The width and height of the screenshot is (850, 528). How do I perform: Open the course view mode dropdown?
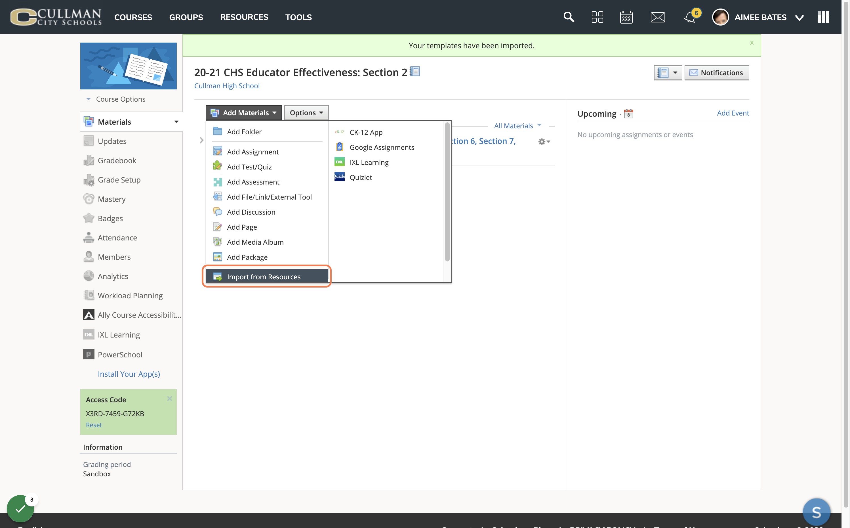668,73
